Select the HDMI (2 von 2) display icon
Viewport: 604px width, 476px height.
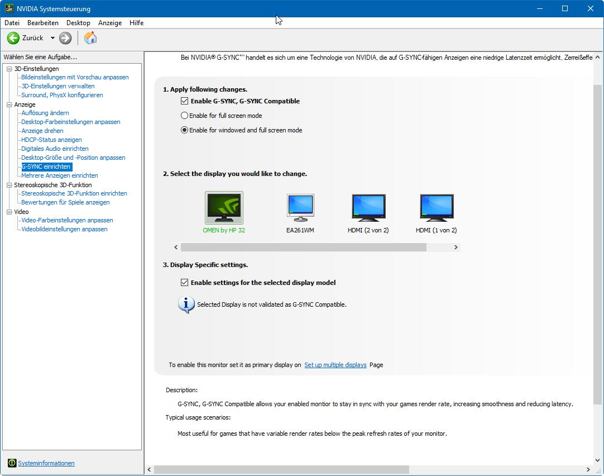368,207
